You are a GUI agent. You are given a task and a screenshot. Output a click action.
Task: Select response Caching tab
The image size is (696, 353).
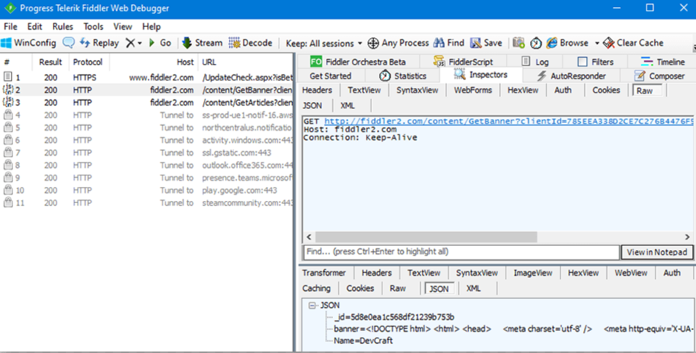pyautogui.click(x=316, y=288)
